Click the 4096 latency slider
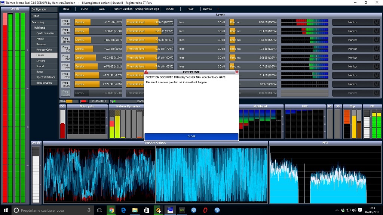 69,101
